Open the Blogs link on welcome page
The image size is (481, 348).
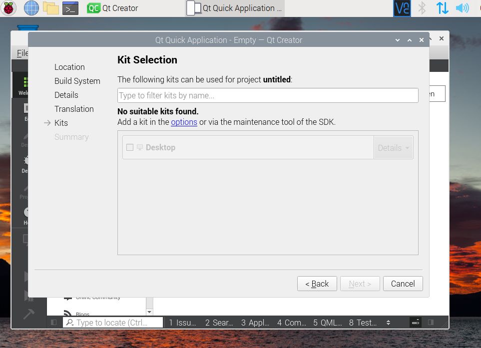tap(82, 314)
